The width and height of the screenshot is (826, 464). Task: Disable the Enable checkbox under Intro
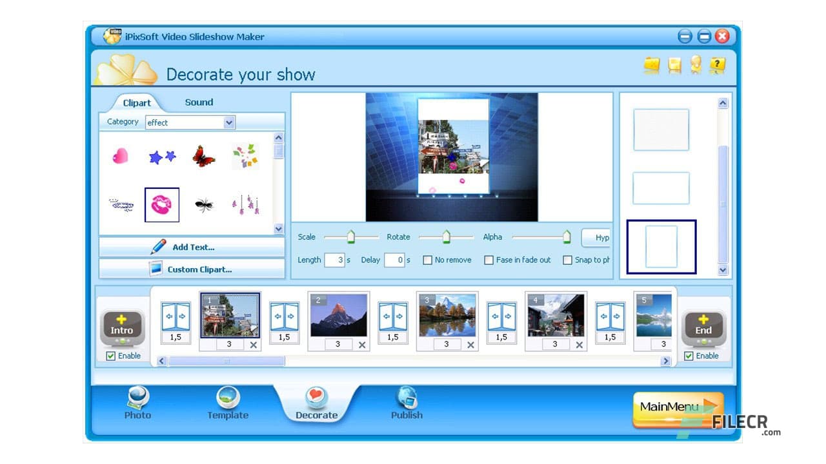click(111, 356)
